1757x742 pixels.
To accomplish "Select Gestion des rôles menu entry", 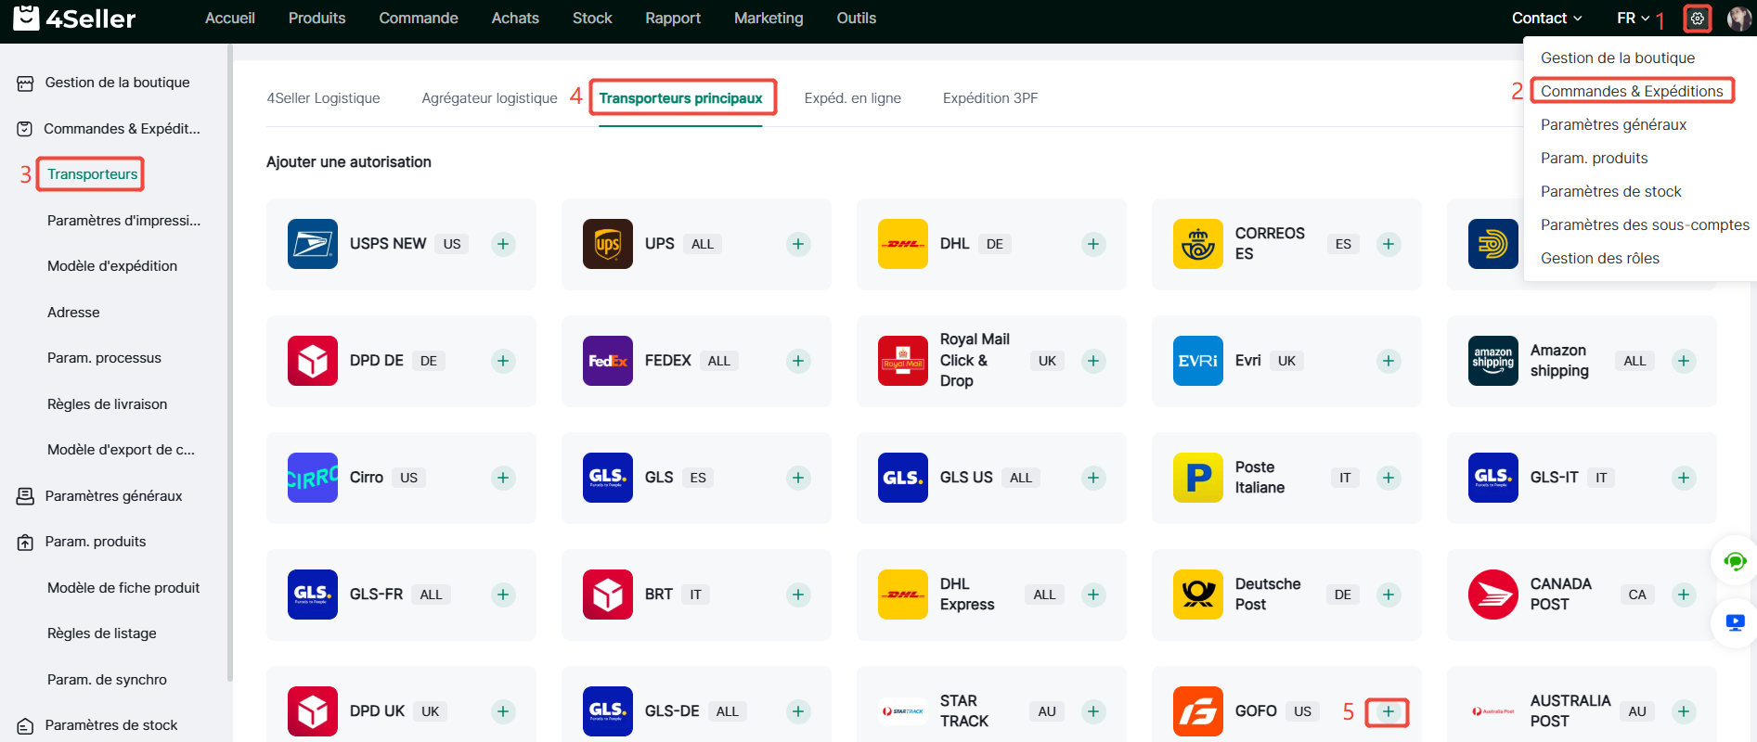I will pyautogui.click(x=1600, y=258).
